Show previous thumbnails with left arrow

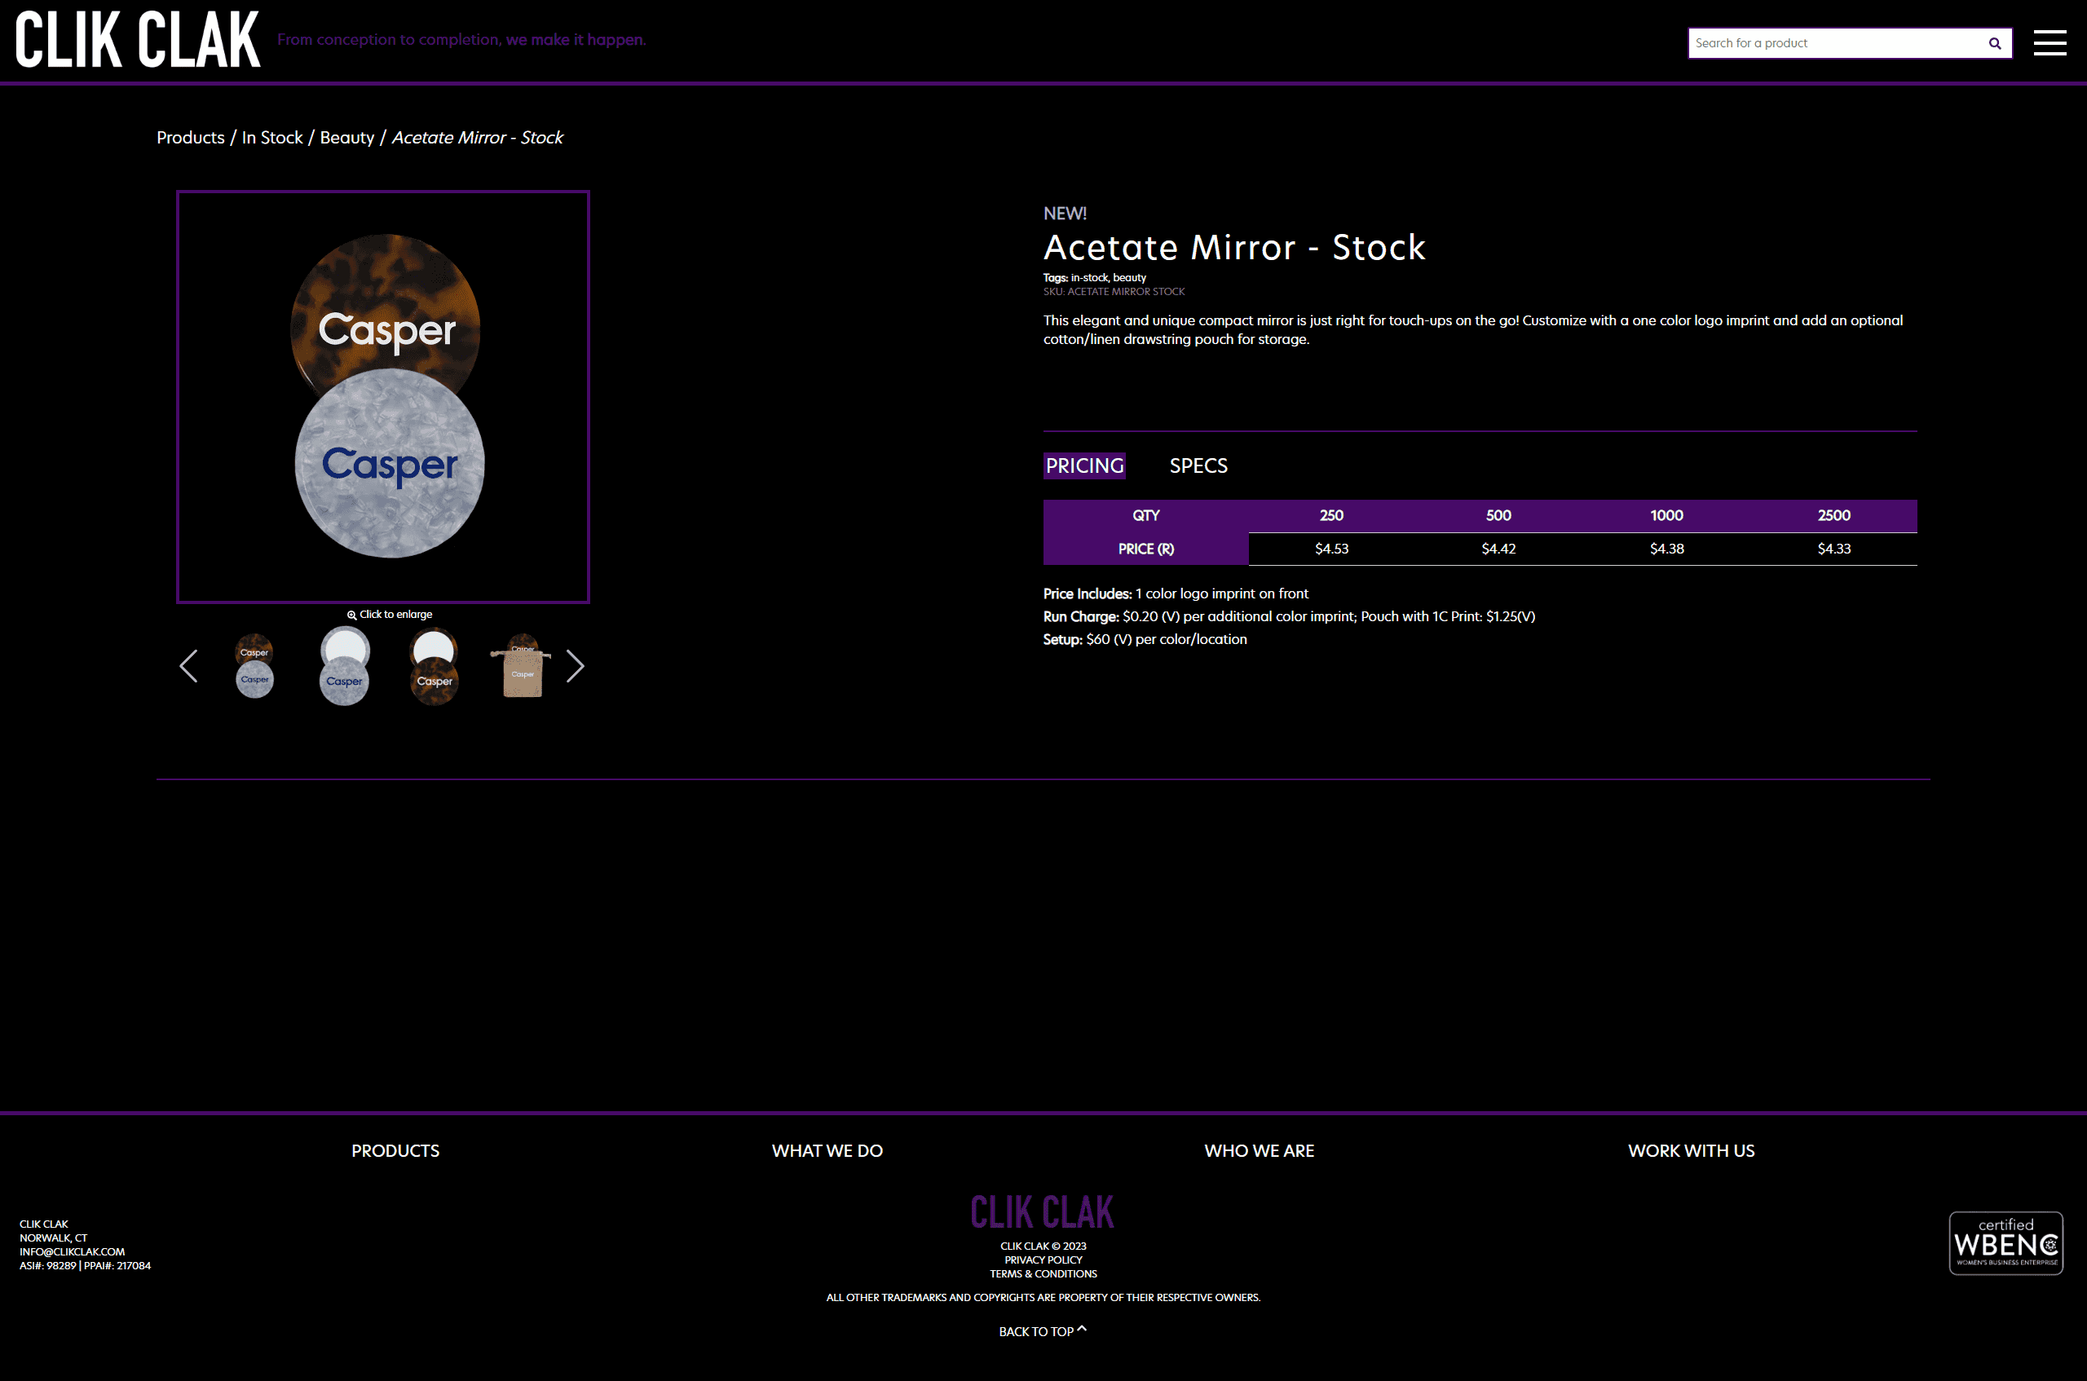[188, 666]
